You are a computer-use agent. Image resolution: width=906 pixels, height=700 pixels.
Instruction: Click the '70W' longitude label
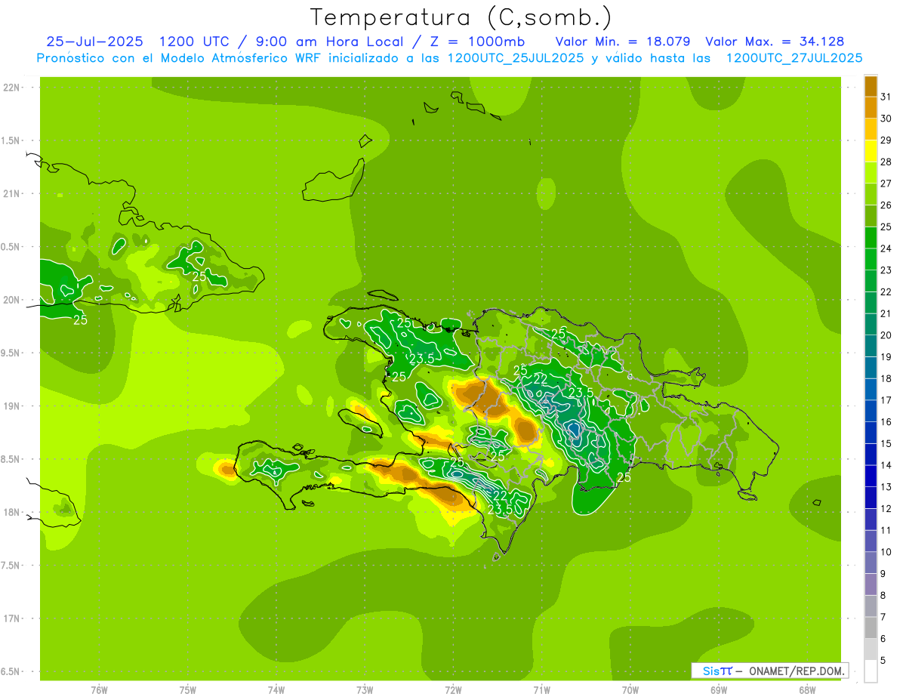(x=630, y=689)
